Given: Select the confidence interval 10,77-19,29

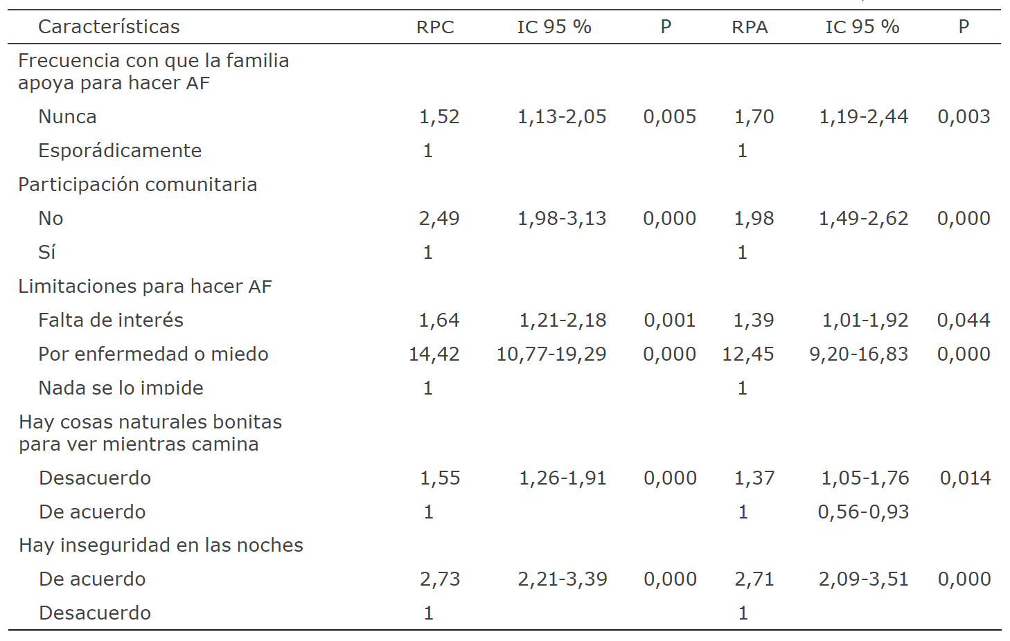Looking at the screenshot, I should click(551, 354).
